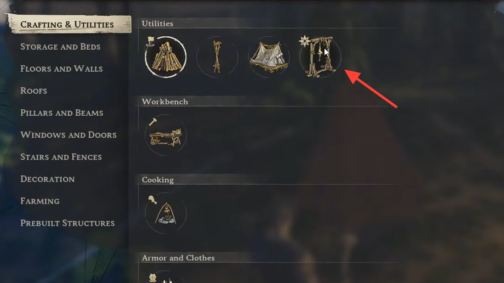
Task: Select the campfire icon in Utilities
Action: [166, 57]
